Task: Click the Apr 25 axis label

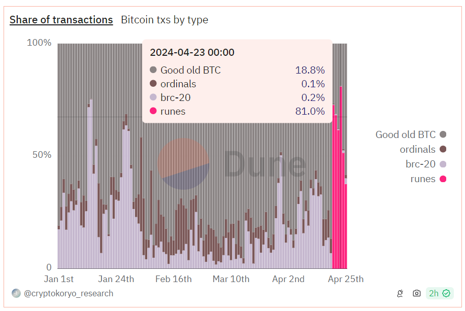Action: coord(345,279)
